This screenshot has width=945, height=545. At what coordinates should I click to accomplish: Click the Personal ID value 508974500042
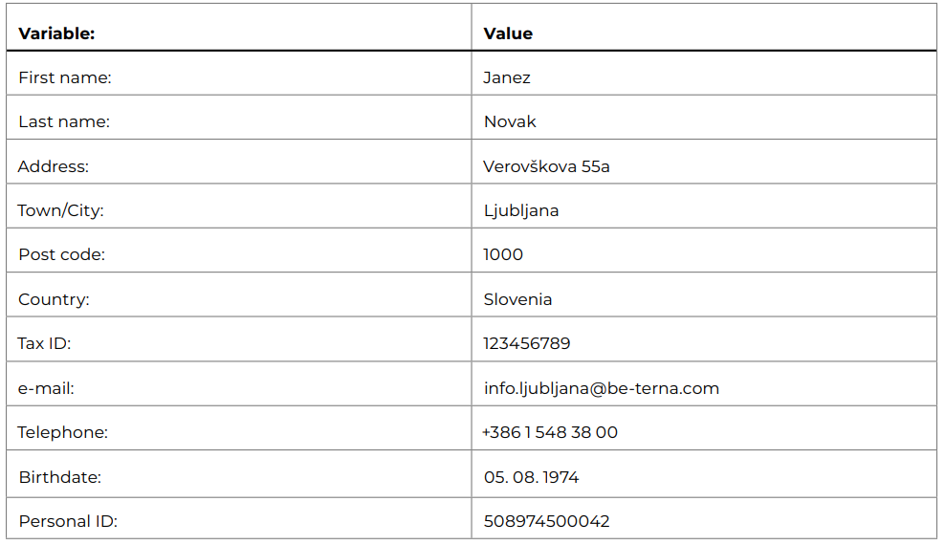[x=547, y=521]
